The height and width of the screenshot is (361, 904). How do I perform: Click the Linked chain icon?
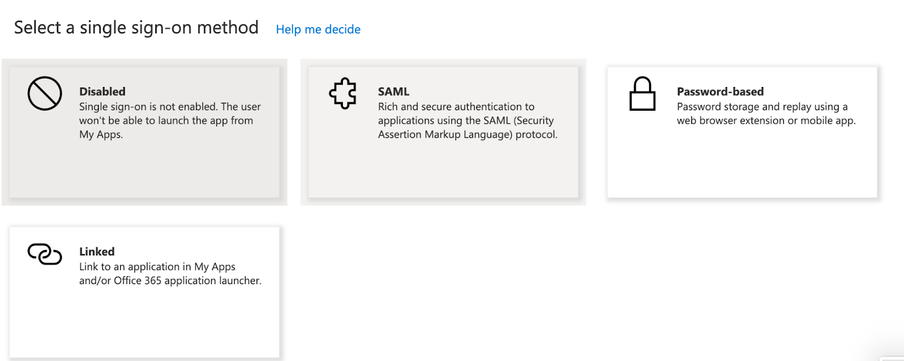pos(45,254)
